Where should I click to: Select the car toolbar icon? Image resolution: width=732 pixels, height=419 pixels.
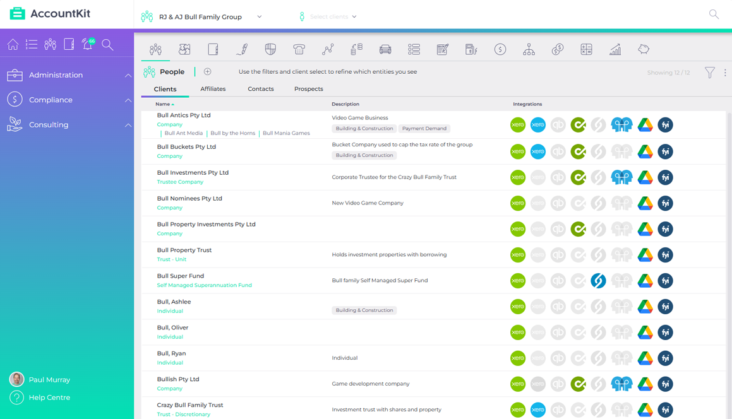tap(385, 49)
